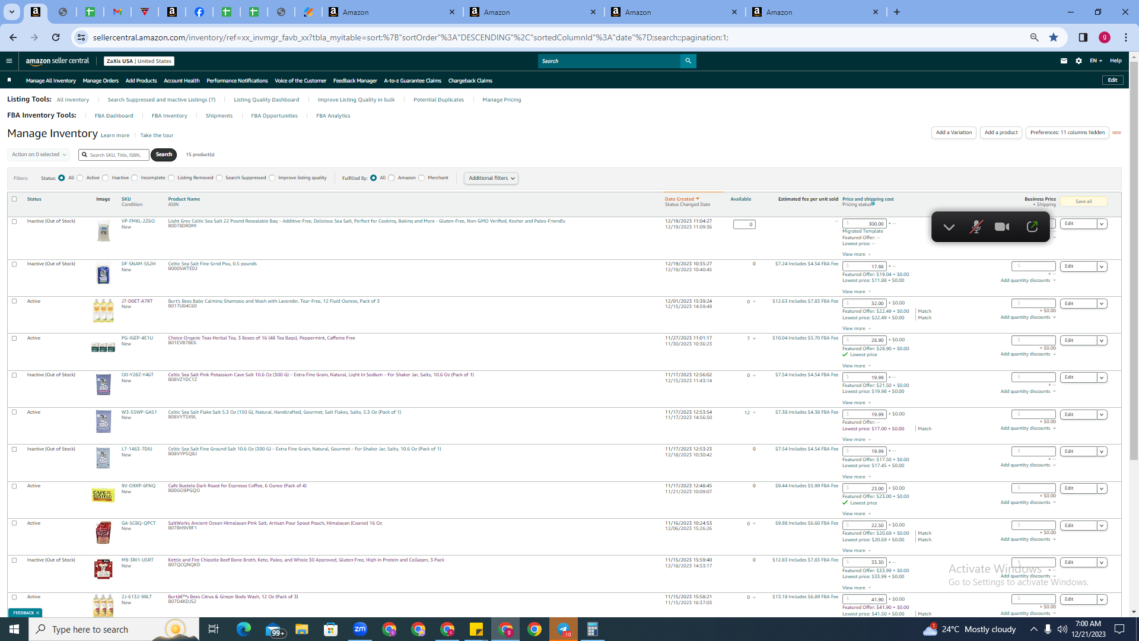Image resolution: width=1139 pixels, height=641 pixels.
Task: Open Calculator from the taskbar
Action: [593, 629]
